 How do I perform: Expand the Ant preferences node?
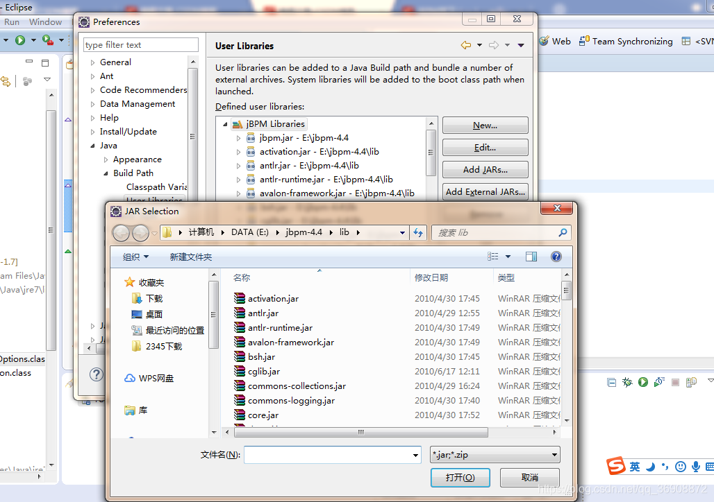[x=92, y=76]
